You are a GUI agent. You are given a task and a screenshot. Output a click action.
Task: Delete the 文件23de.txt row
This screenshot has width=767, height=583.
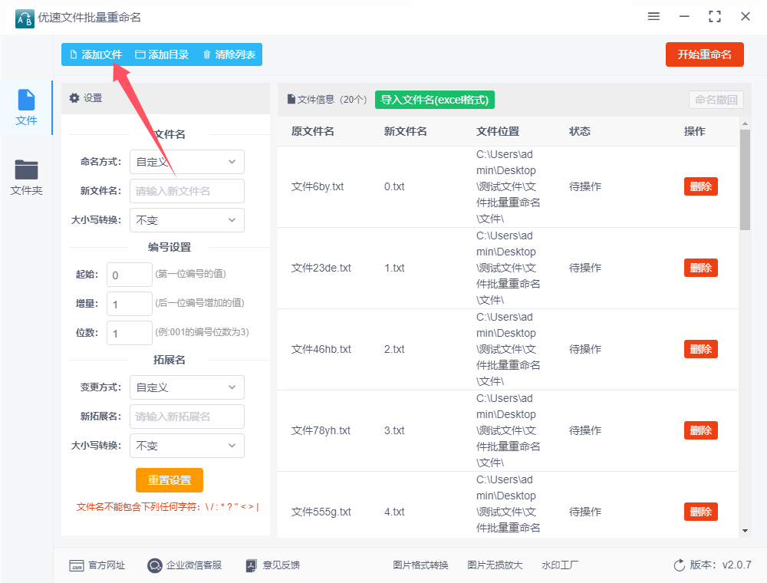700,268
